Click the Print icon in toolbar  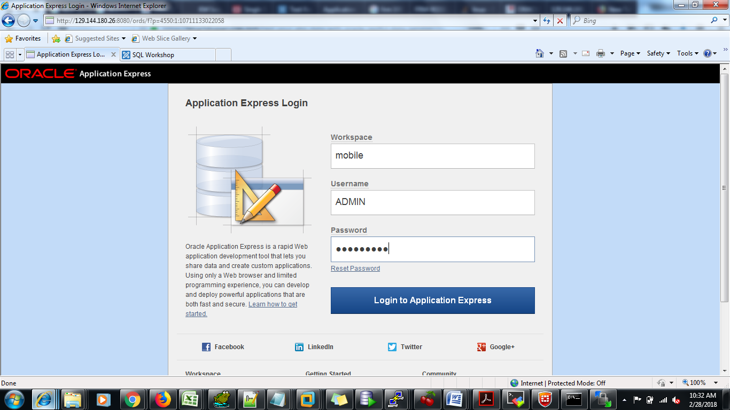pyautogui.click(x=600, y=53)
